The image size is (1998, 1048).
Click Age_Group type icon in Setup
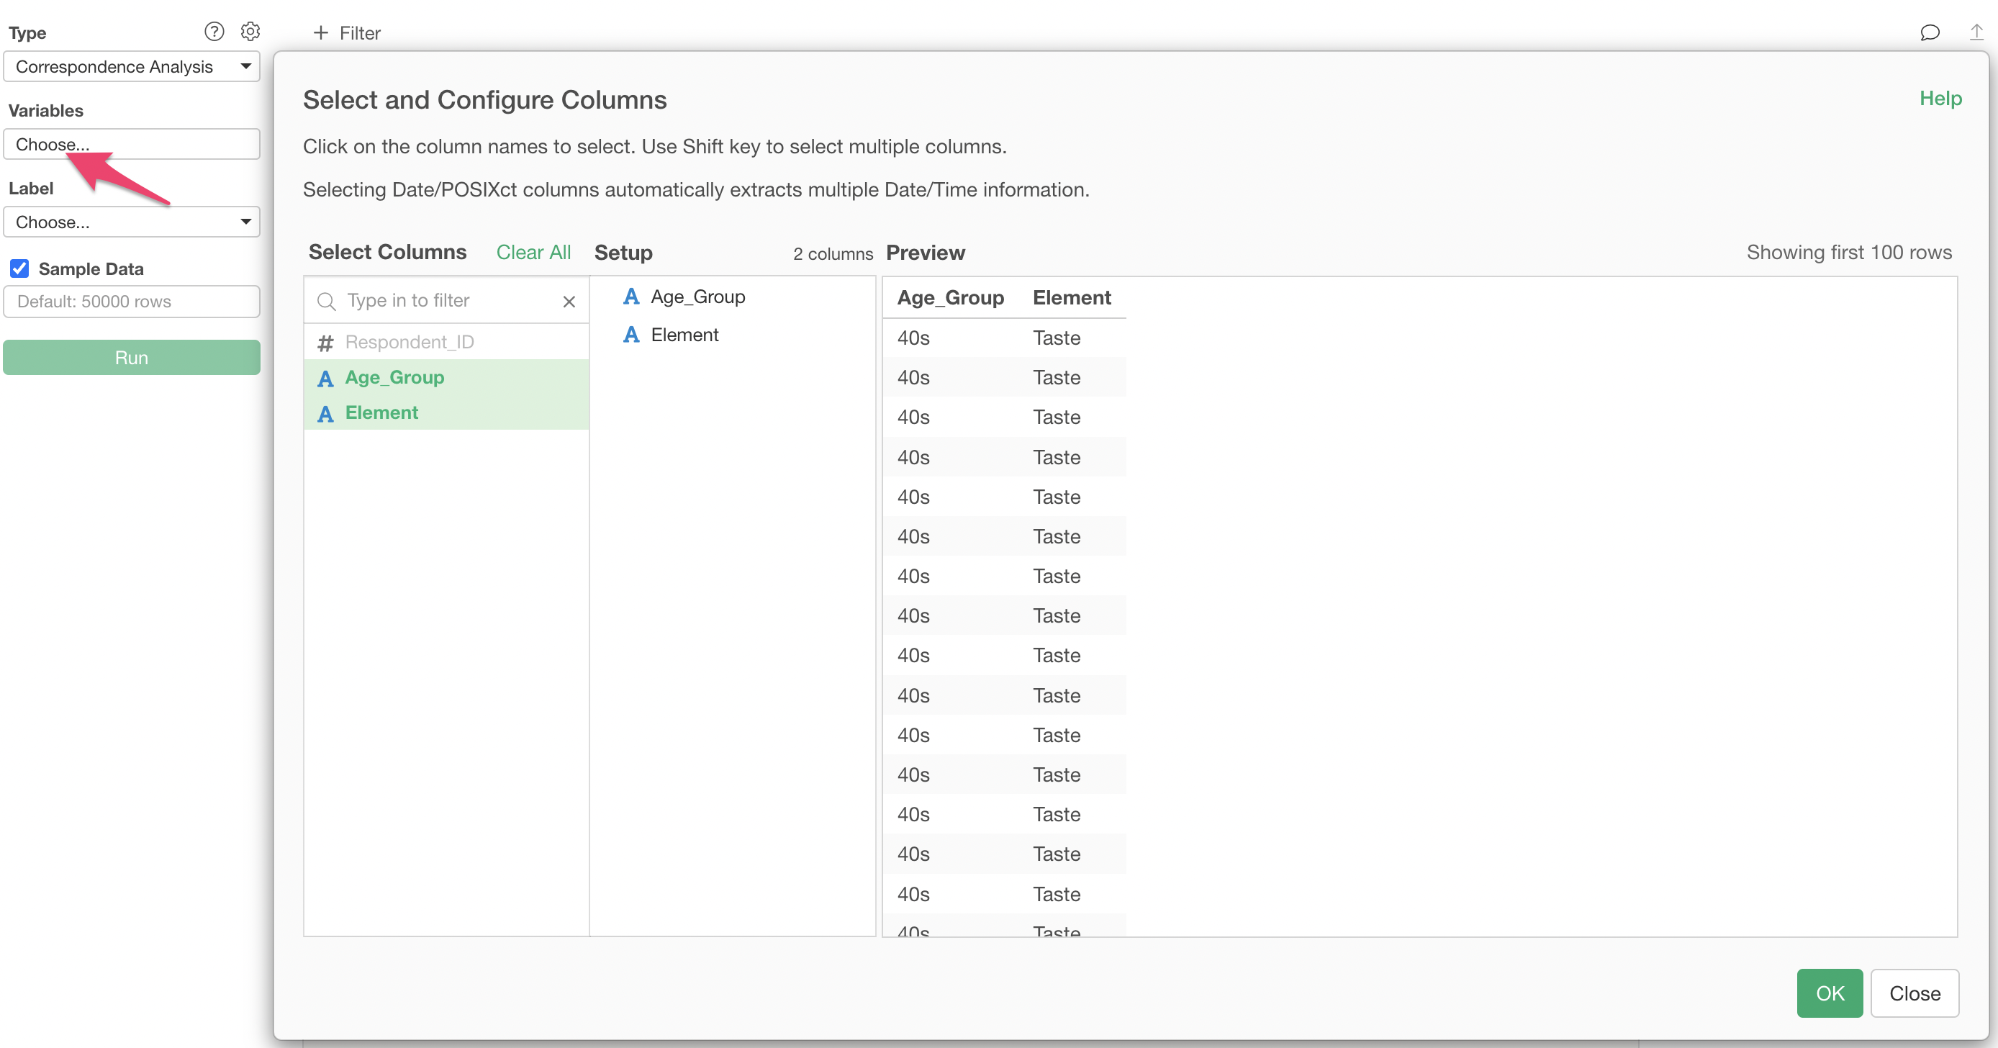tap(631, 297)
